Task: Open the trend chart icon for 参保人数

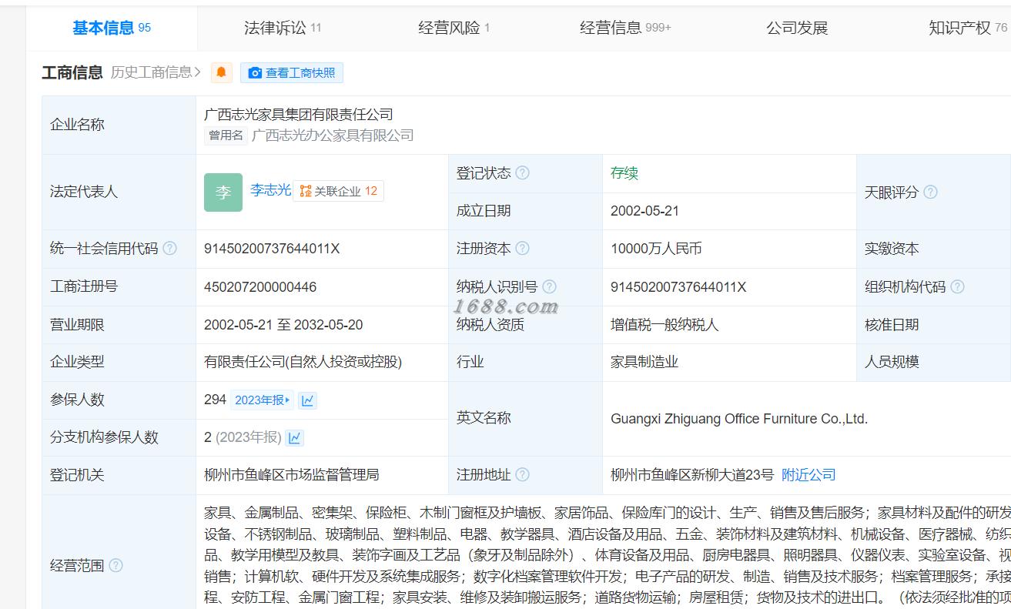Action: pyautogui.click(x=307, y=400)
